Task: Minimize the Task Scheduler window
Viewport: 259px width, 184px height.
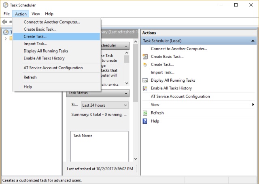Action: pyautogui.click(x=221, y=5)
